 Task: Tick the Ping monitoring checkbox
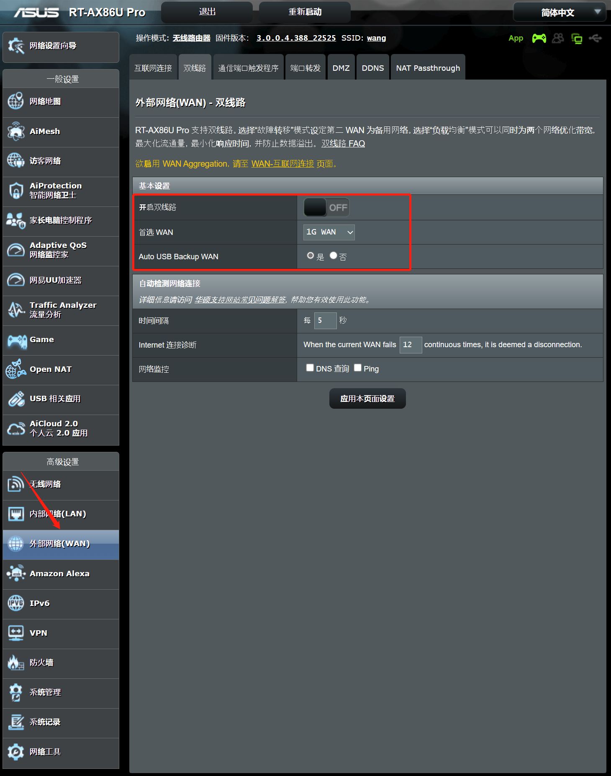click(357, 368)
